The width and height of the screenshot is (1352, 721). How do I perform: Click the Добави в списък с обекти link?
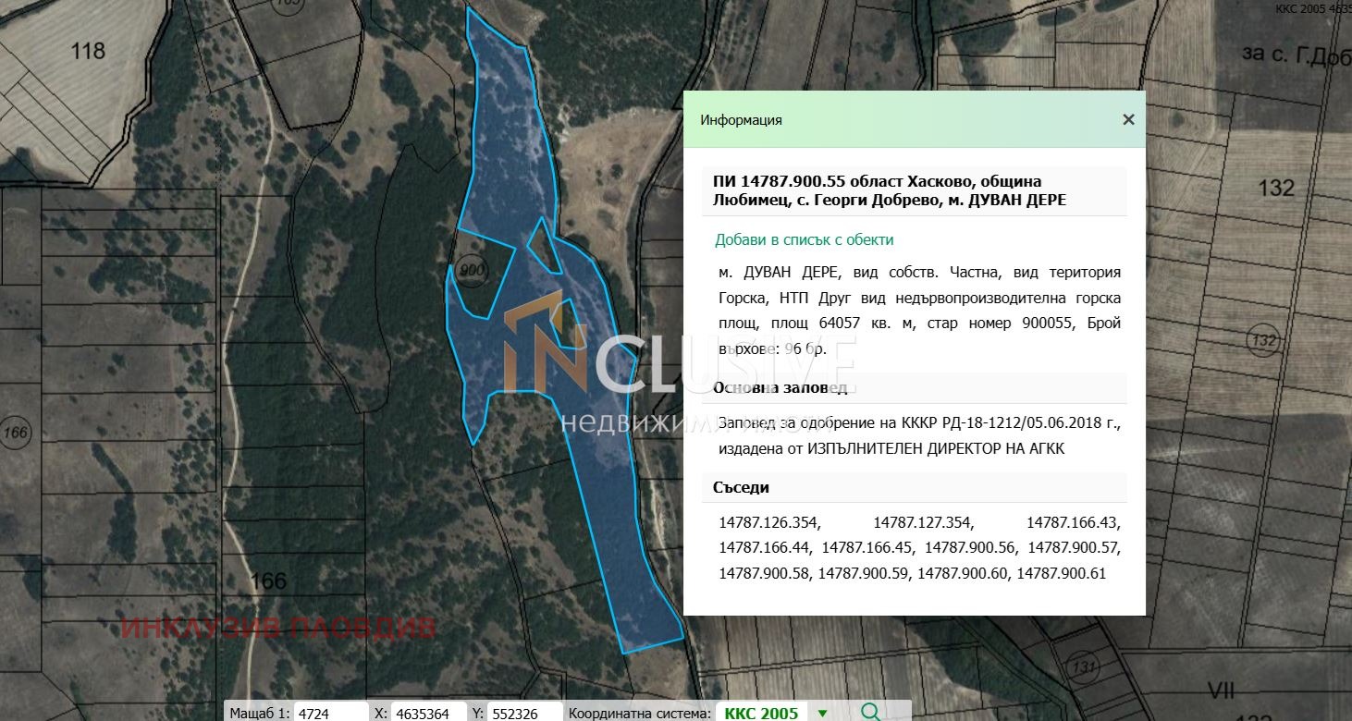click(805, 239)
